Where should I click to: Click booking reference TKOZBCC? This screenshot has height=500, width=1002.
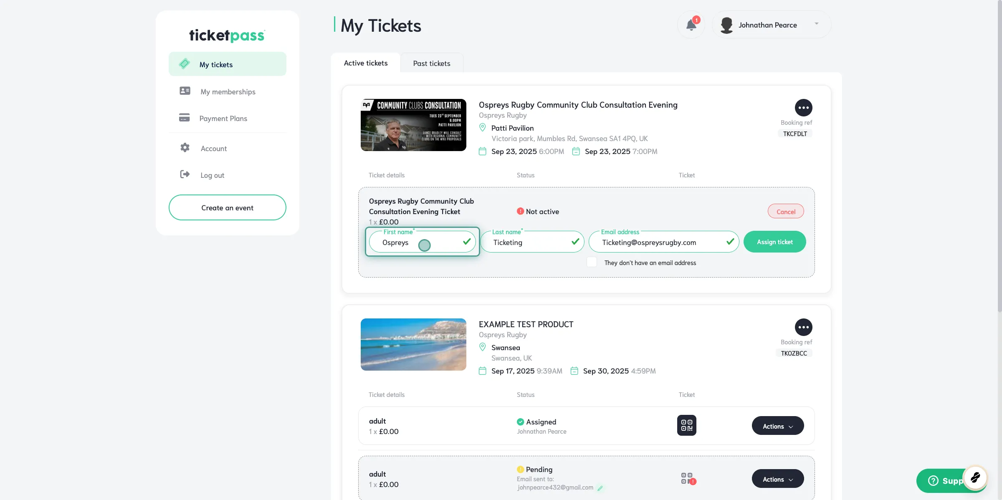794,353
